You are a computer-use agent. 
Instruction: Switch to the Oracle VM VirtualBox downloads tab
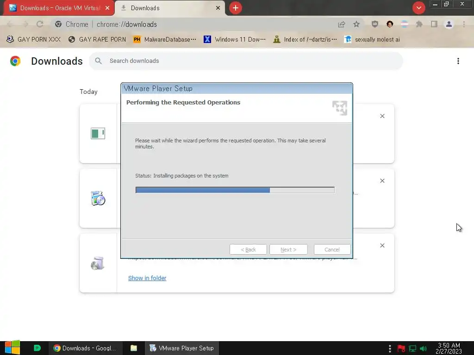[x=59, y=8]
